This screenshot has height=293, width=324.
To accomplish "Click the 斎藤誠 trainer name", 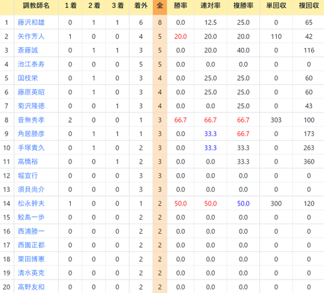I will pyautogui.click(x=28, y=51).
